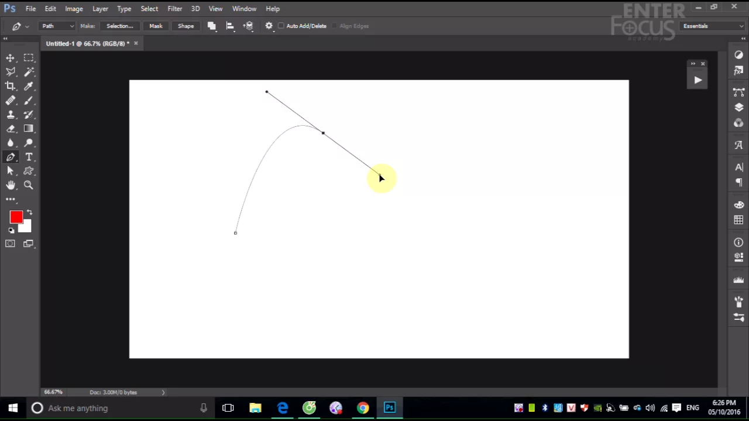The image size is (749, 421).
Task: Select the Hand tool
Action: point(11,185)
